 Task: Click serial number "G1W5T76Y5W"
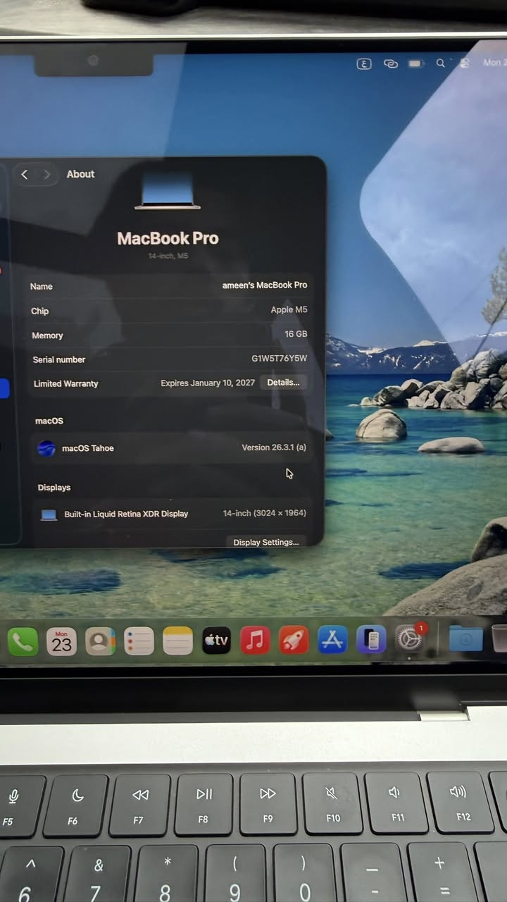coord(280,359)
